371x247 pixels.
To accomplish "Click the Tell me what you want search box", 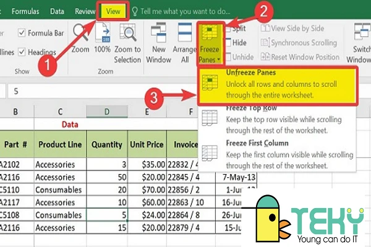I will 181,11.
